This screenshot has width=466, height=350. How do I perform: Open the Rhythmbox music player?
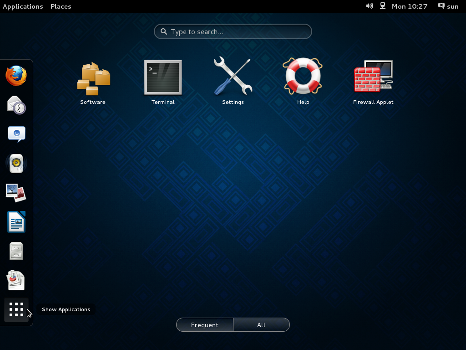16,163
